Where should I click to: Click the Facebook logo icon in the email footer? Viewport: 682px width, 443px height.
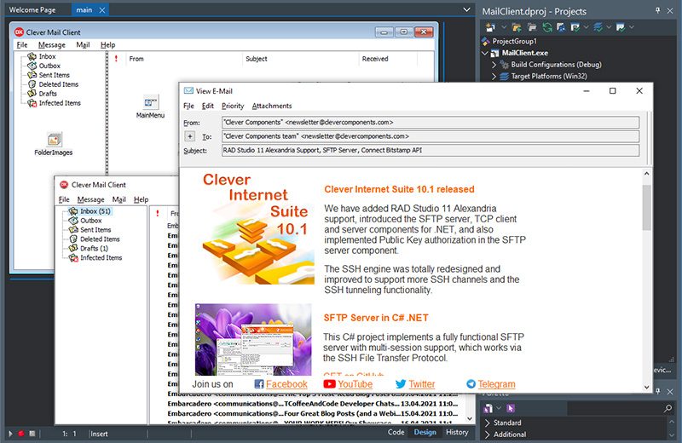[259, 384]
